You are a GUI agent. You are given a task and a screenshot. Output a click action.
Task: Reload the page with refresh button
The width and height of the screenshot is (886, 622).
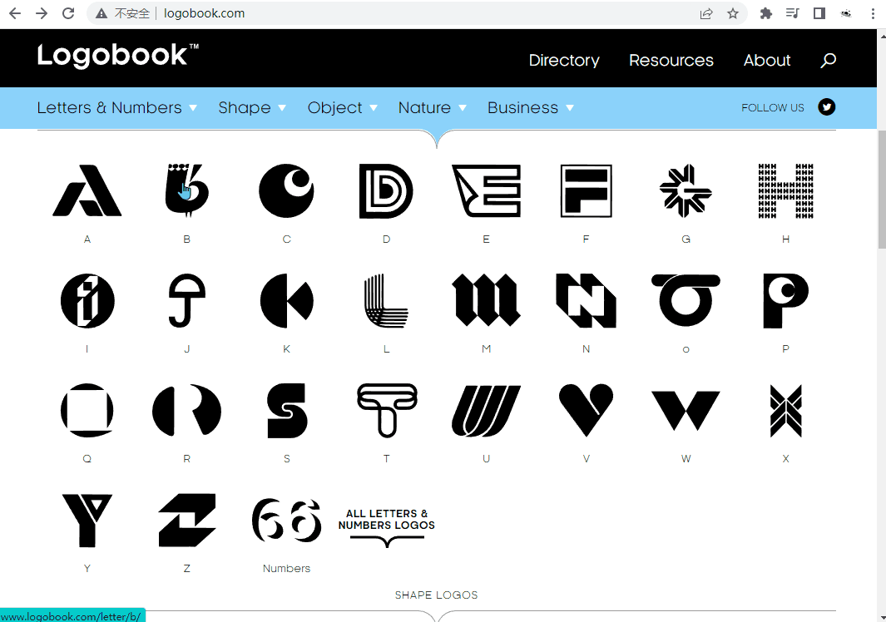68,13
